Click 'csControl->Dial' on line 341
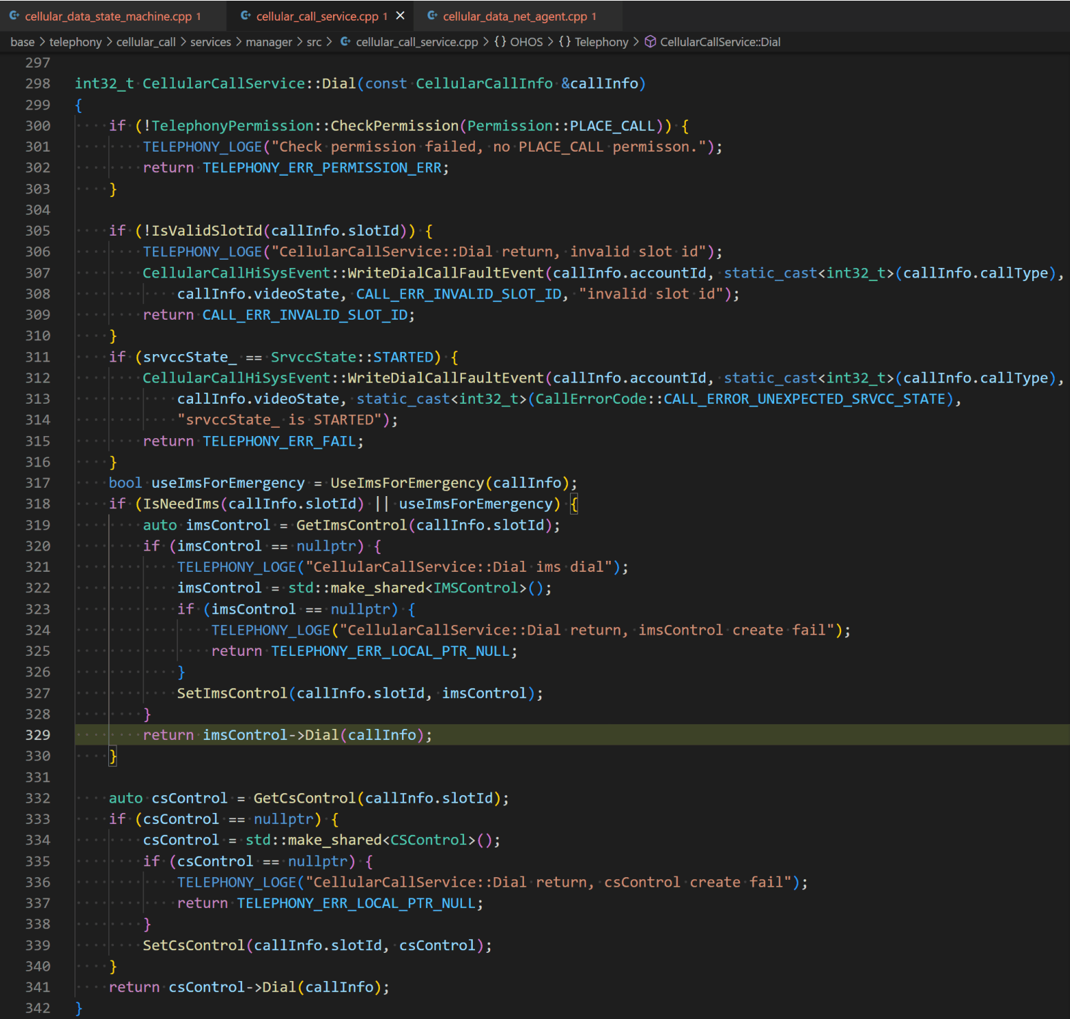Screen dimensions: 1070x1019 [232, 987]
